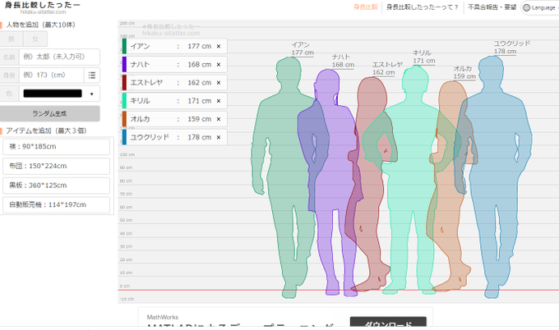
Task: Remove ナハト entry with its × icon
Action: pos(219,64)
